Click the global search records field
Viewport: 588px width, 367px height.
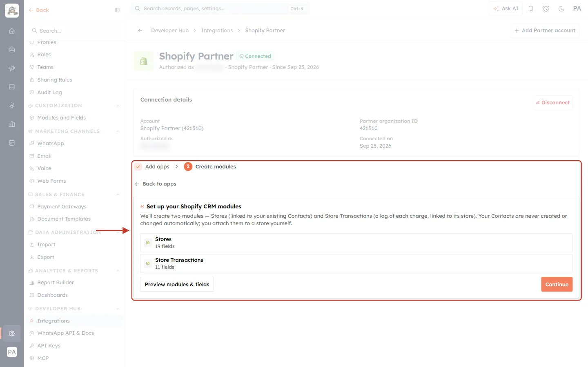click(x=220, y=9)
